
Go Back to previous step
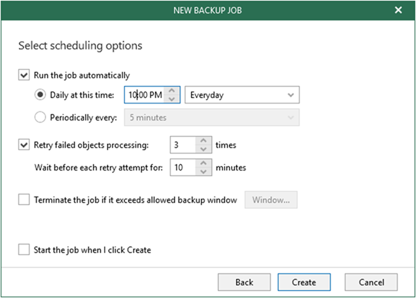tap(244, 282)
